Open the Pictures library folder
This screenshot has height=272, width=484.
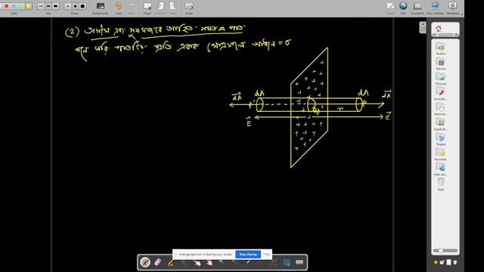(x=440, y=79)
